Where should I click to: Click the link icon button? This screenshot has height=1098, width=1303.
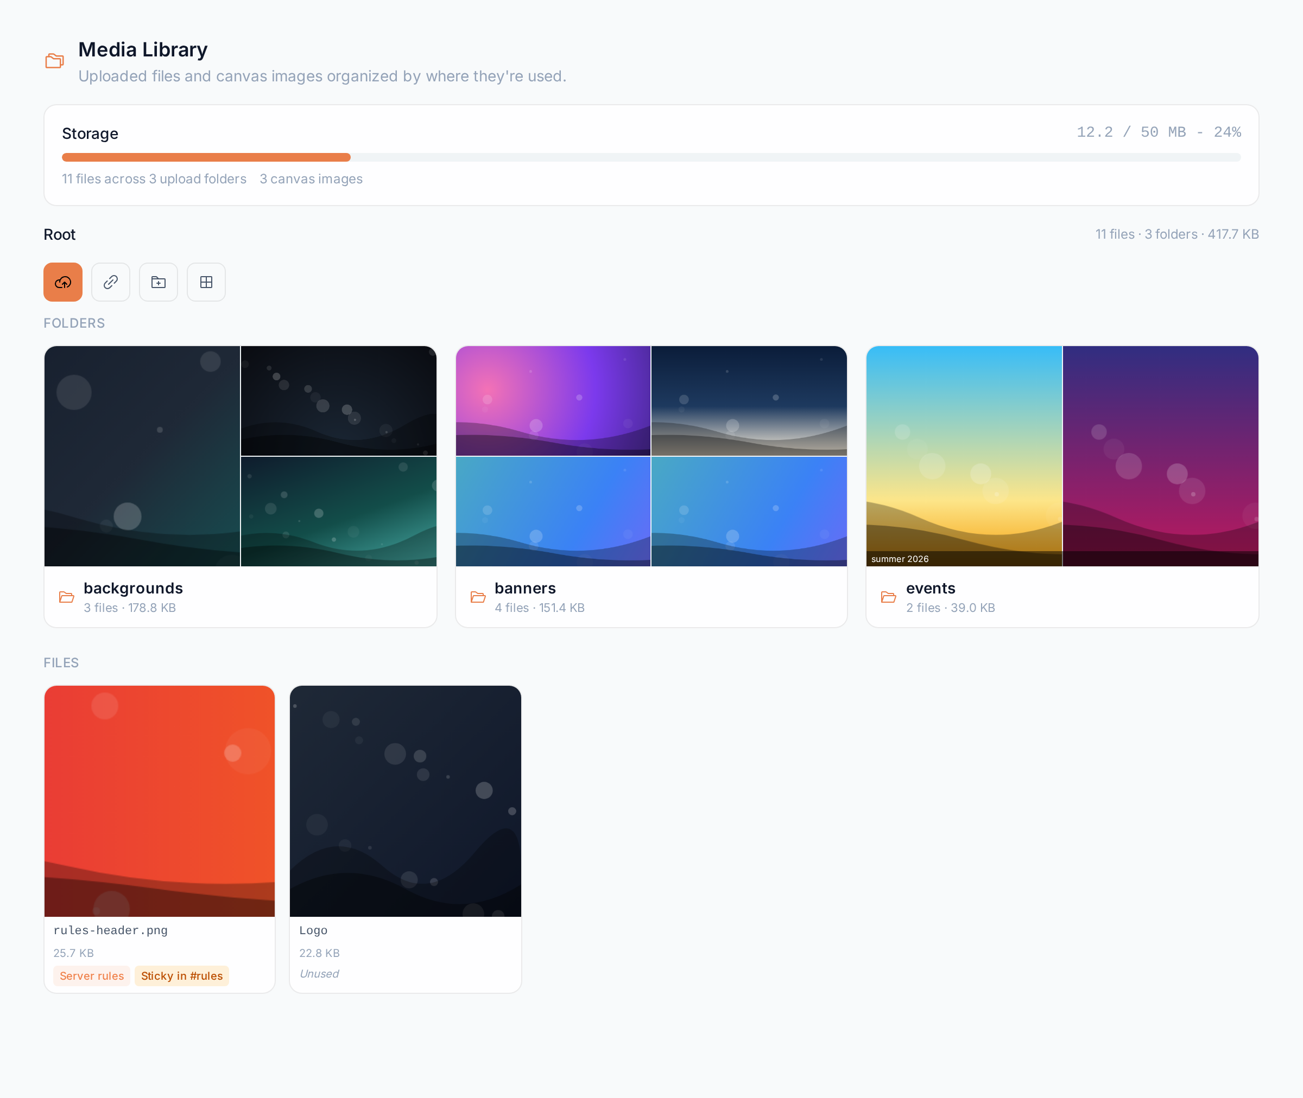111,282
